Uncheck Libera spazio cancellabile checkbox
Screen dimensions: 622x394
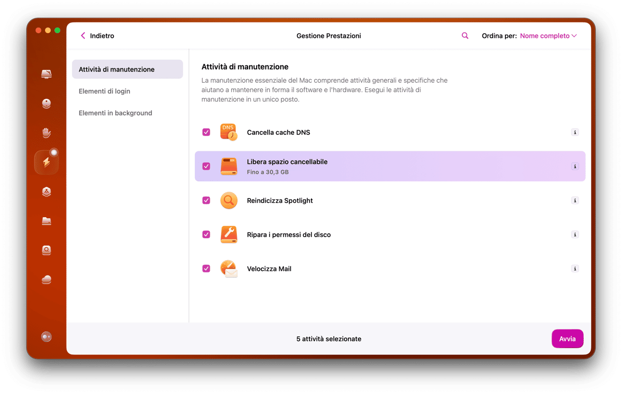point(206,166)
